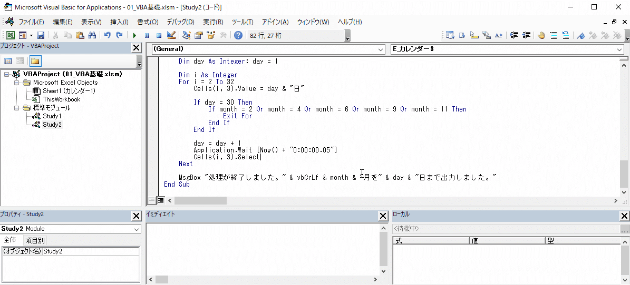Click the Clear All Bookmarks icon
This screenshot has height=285, width=630.
(617, 35)
